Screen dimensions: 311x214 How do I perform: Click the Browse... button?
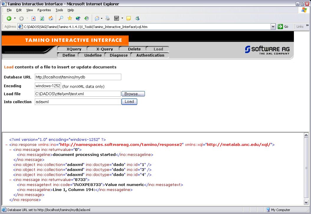(133, 94)
